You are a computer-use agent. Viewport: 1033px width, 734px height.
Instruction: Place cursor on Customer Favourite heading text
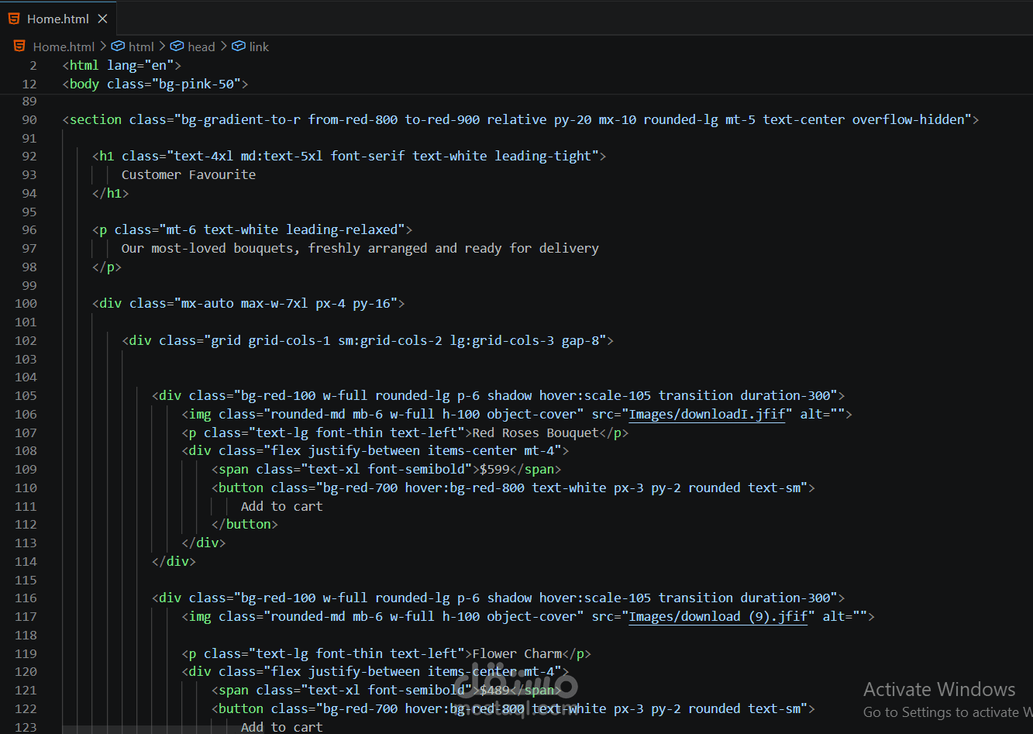click(x=188, y=174)
